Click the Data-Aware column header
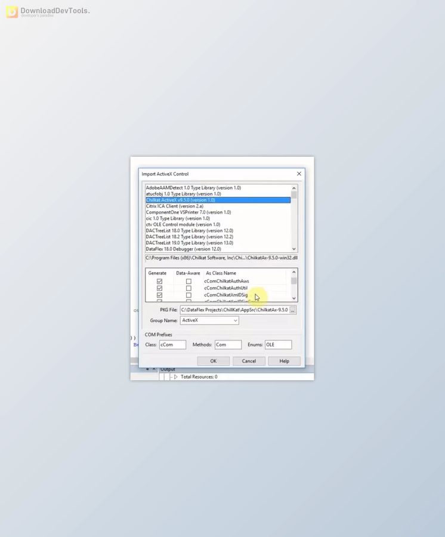This screenshot has height=537, width=445. [x=188, y=273]
